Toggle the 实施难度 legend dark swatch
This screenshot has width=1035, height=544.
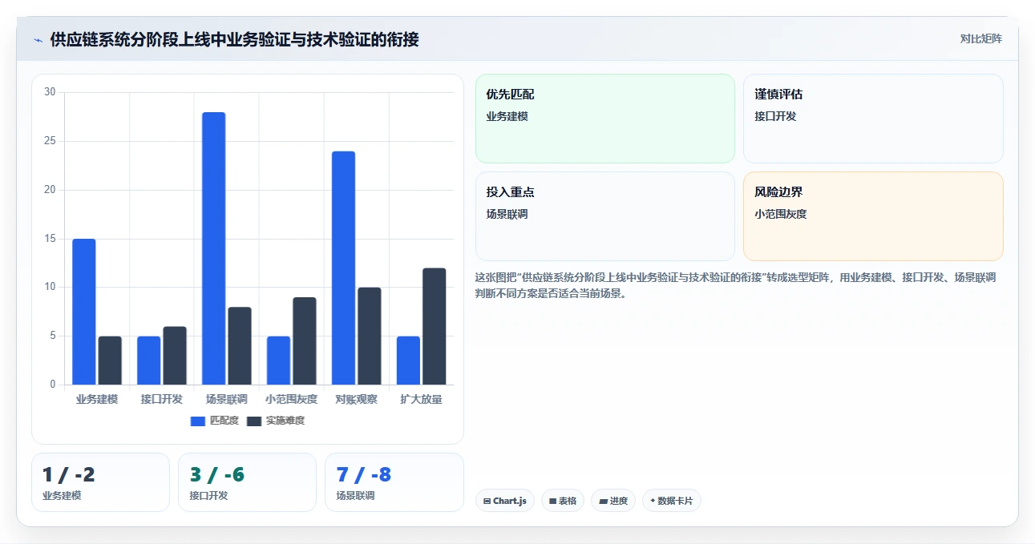[x=254, y=421]
